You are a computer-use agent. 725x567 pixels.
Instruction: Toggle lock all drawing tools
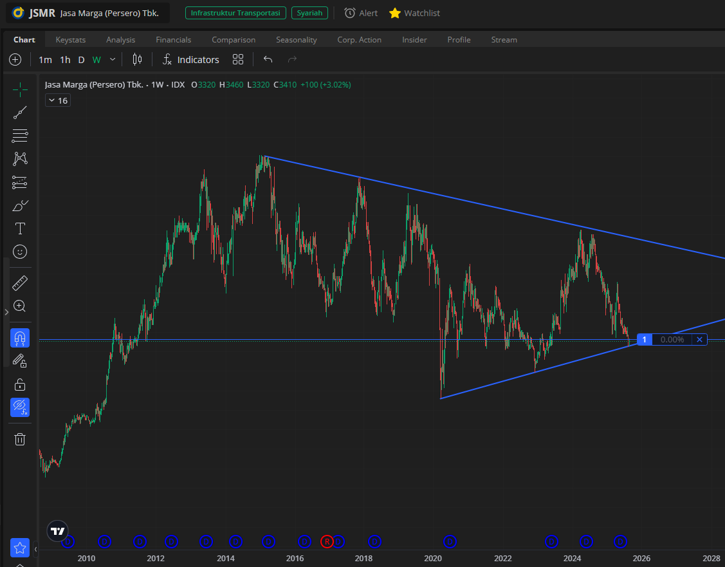click(20, 384)
